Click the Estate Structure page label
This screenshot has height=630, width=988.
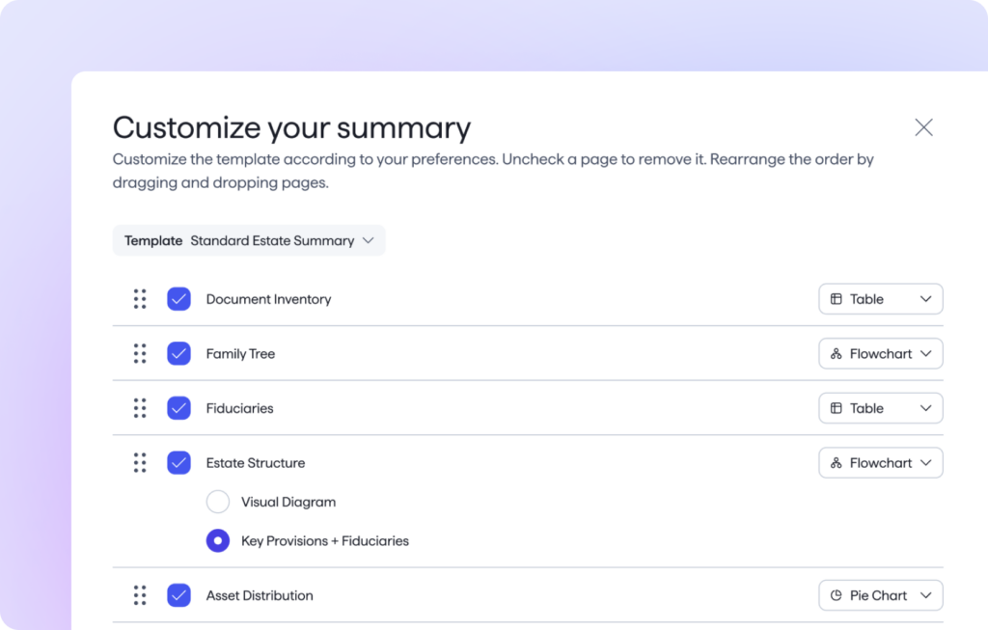click(256, 463)
